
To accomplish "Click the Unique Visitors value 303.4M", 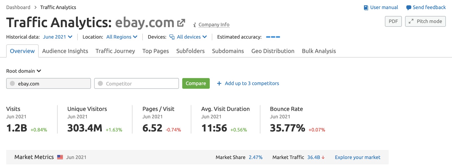I will click(x=85, y=128).
